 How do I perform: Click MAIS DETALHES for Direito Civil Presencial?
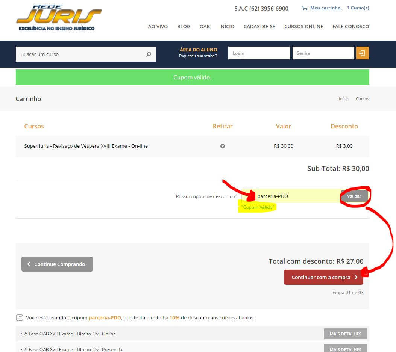tap(346, 349)
